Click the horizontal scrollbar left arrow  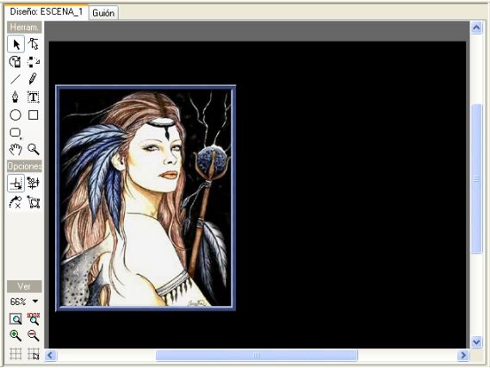51,355
